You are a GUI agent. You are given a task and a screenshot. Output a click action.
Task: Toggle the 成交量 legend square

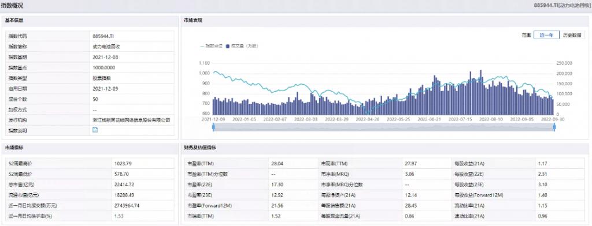pos(228,46)
